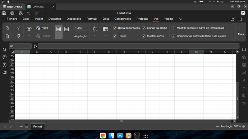Viewport: 248px width, 139px height.
Task: Add a new sheet with plus button
Action: click(x=21, y=126)
